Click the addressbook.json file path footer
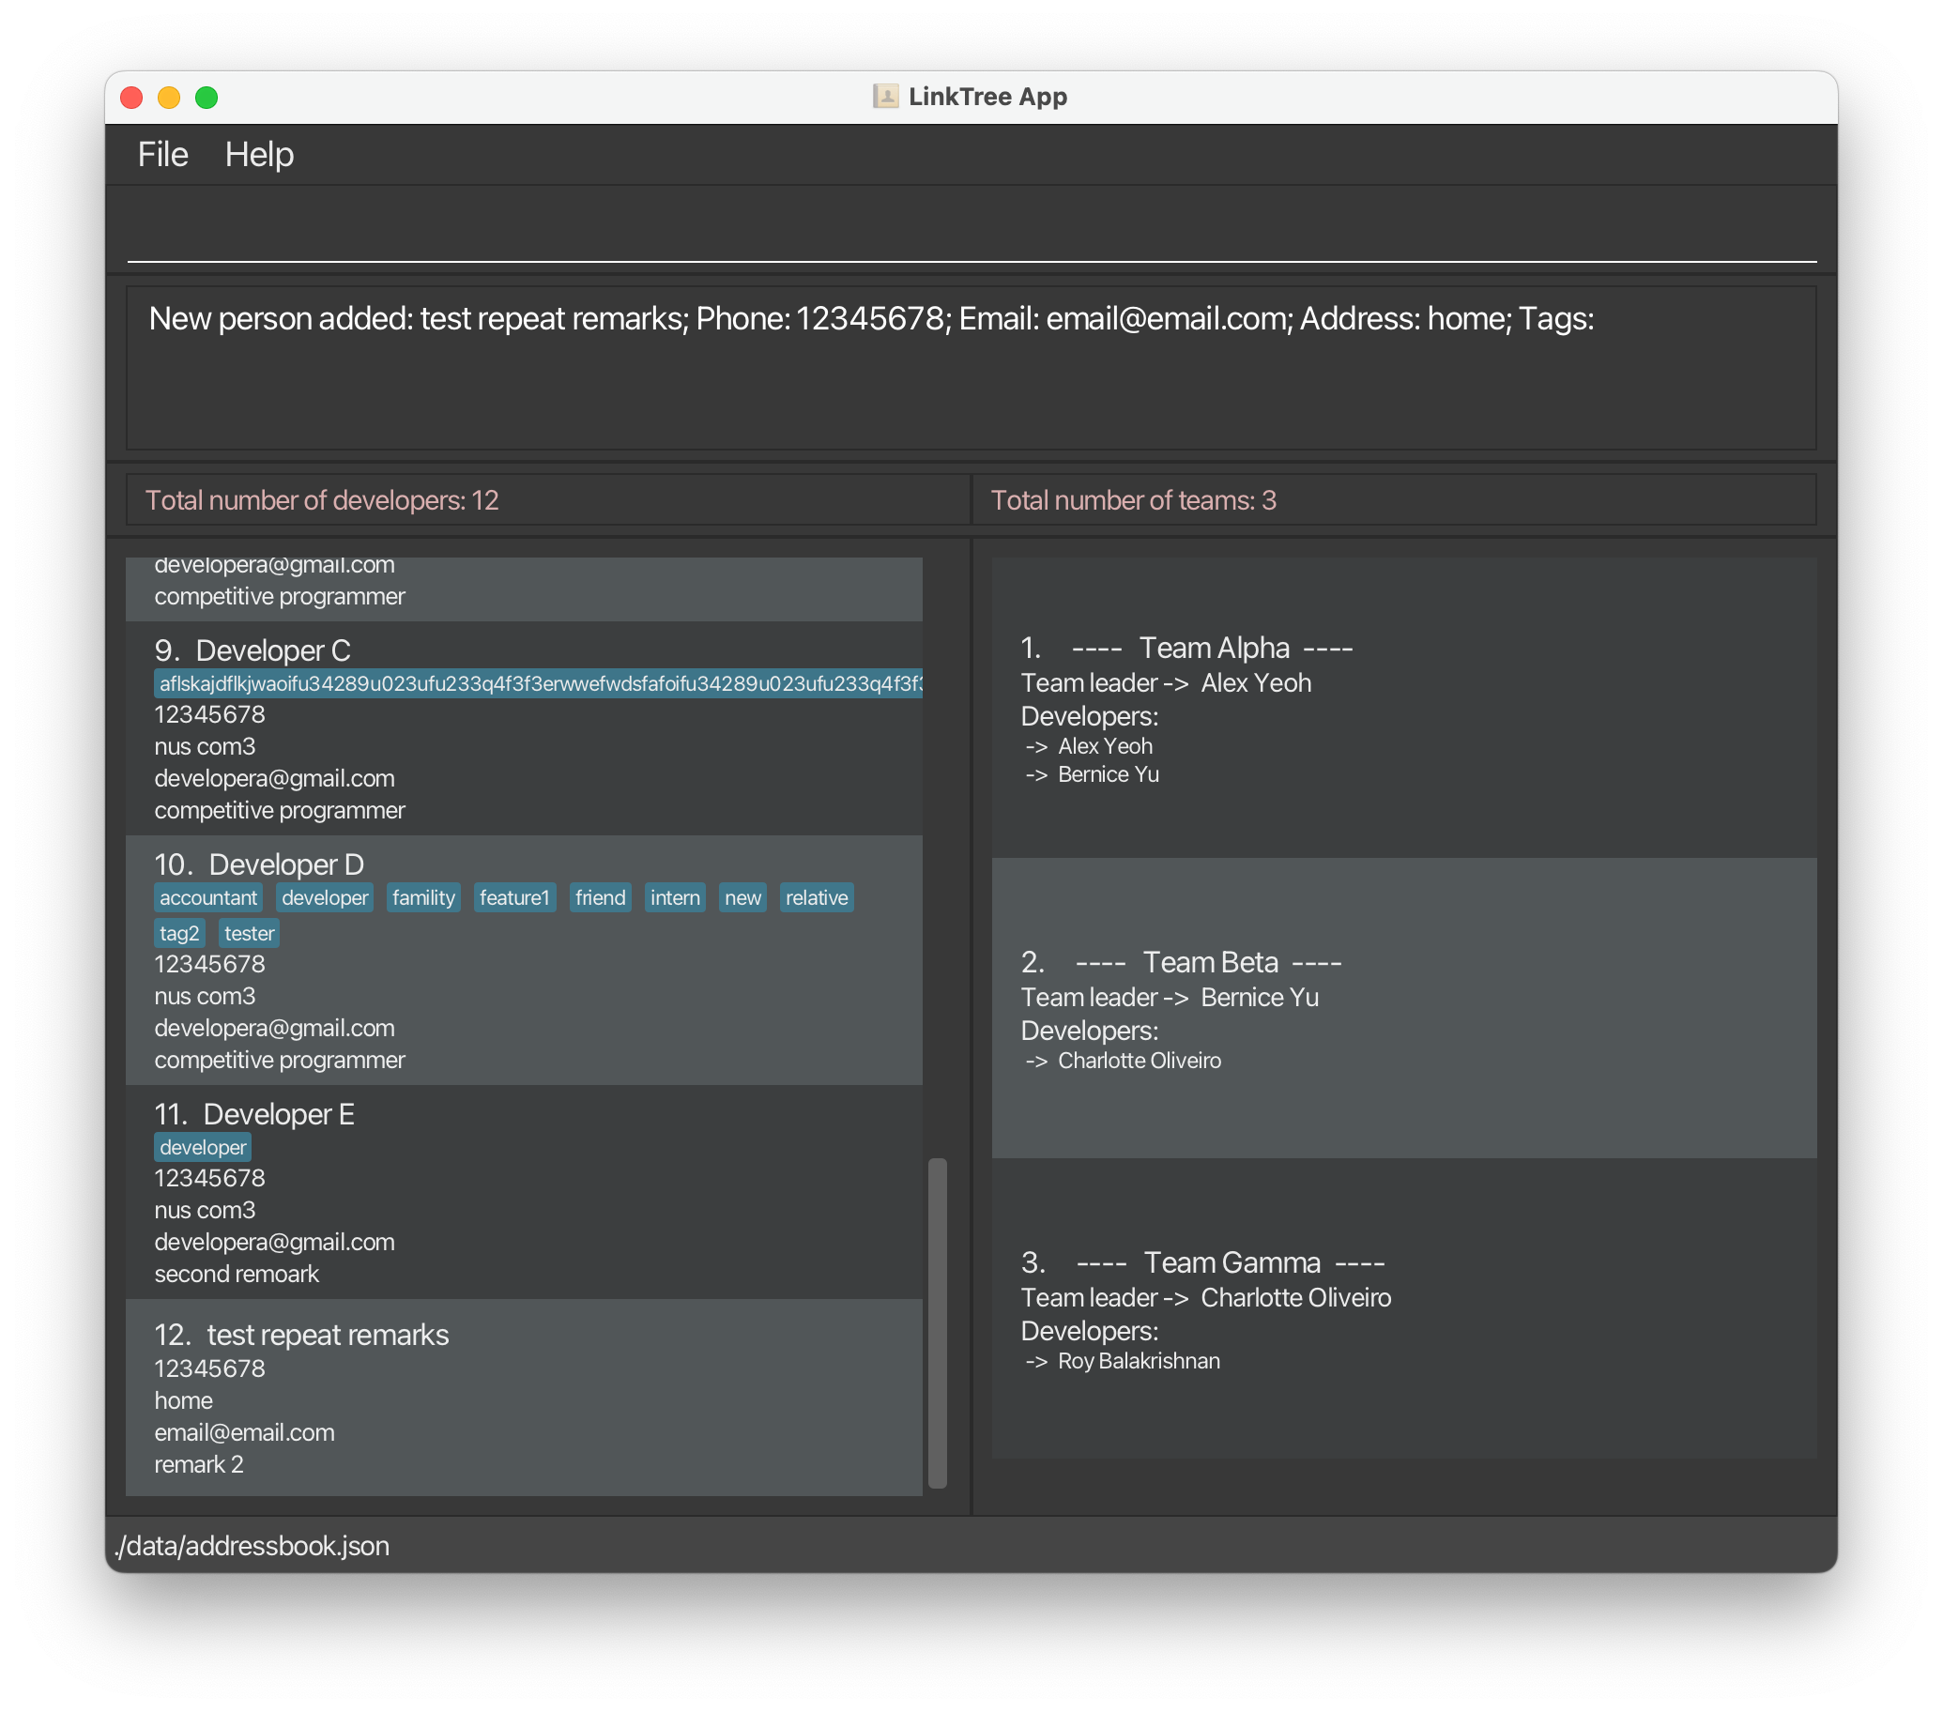Screen dimensions: 1943x1712 point(252,1546)
